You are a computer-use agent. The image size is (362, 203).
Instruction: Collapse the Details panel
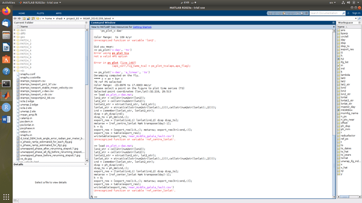click(86, 164)
